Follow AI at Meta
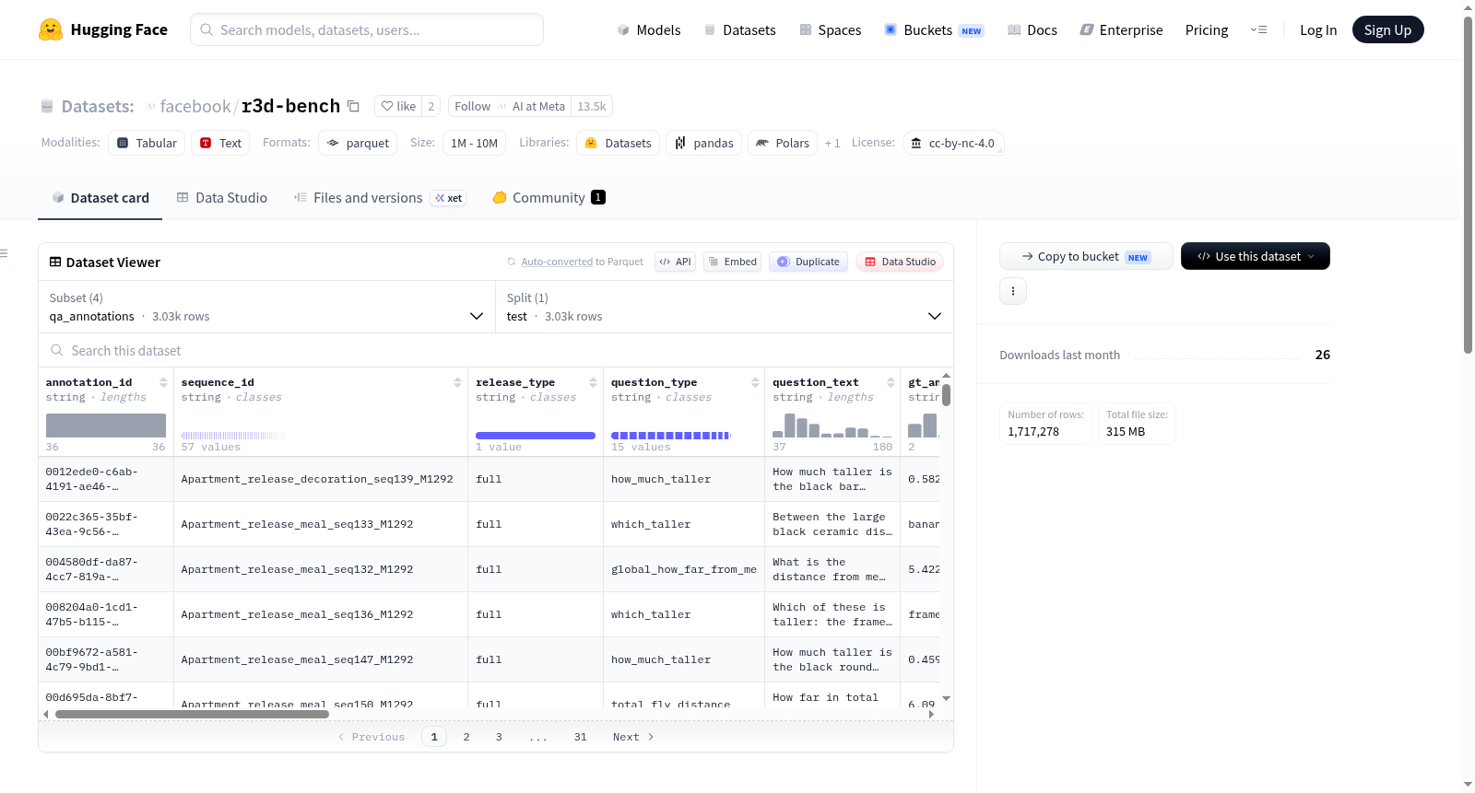The height and width of the screenshot is (793, 1475). (510, 106)
